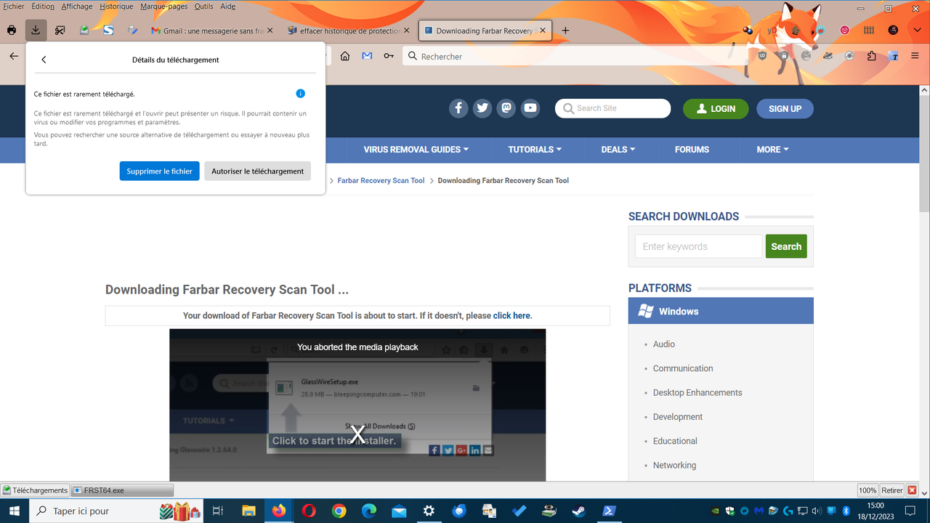Screen dimensions: 930x523
Task: Select the scissors screenshot extension icon
Action: (60, 30)
